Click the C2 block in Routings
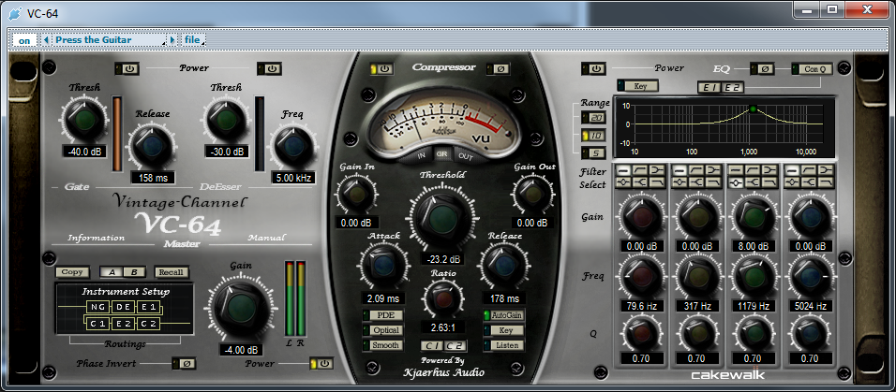The width and height of the screenshot is (896, 392). click(149, 324)
